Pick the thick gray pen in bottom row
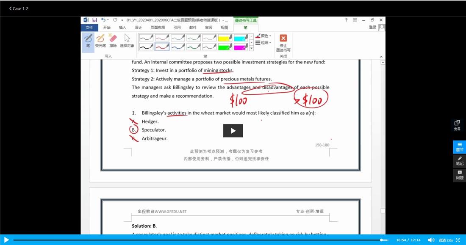This screenshot has width=466, height=245. (209, 47)
